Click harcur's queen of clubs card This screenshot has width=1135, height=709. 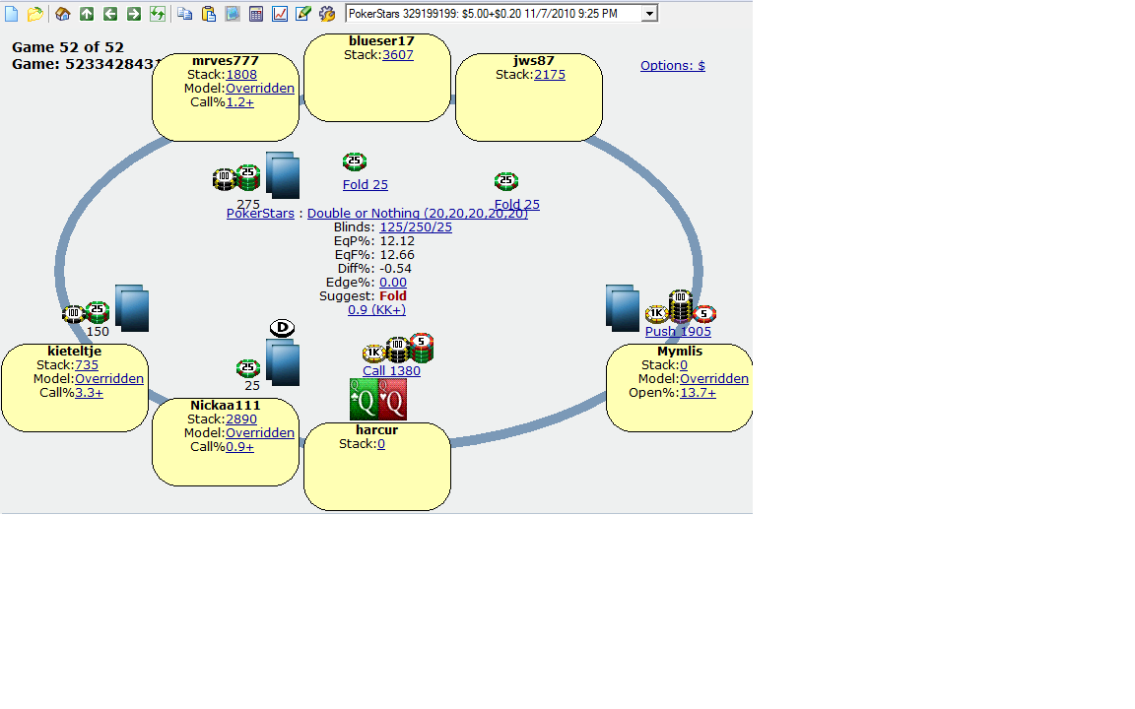364,400
